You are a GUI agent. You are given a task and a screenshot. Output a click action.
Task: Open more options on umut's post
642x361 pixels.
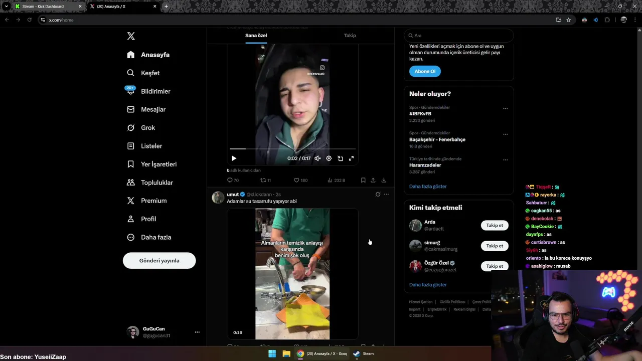pos(386,194)
